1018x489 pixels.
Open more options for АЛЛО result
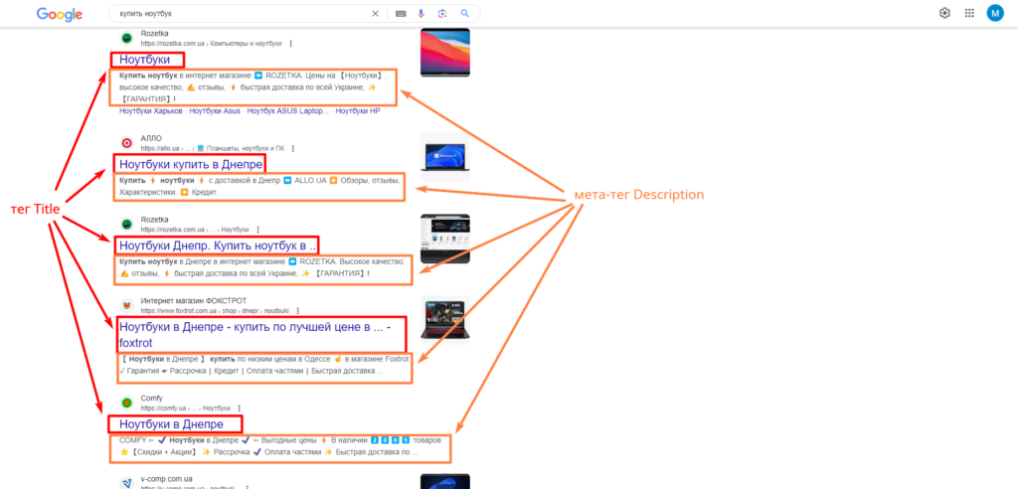[293, 149]
